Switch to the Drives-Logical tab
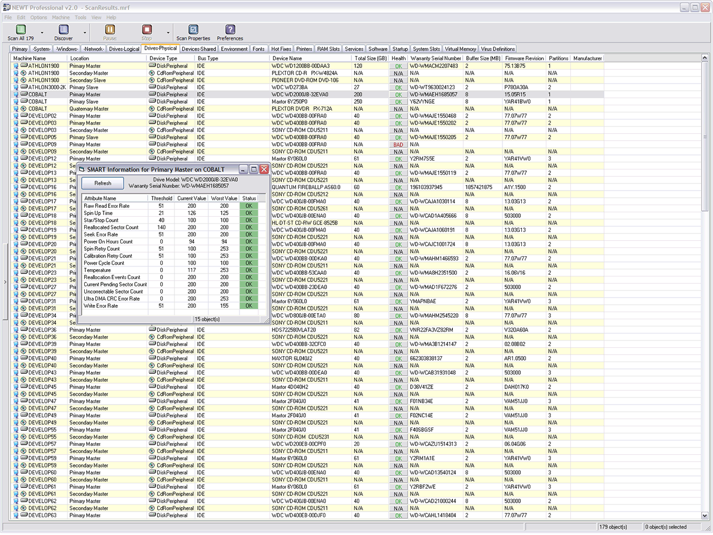This screenshot has width=713, height=535. tap(124, 49)
